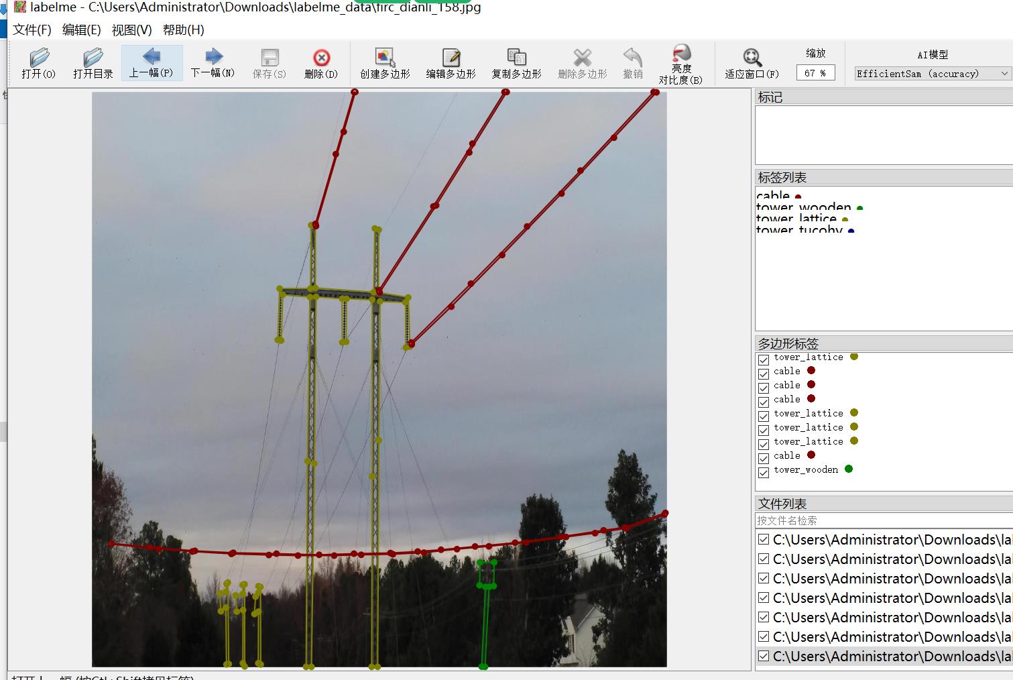Open the File menu
Screen dimensions: 1013x680
coord(32,30)
